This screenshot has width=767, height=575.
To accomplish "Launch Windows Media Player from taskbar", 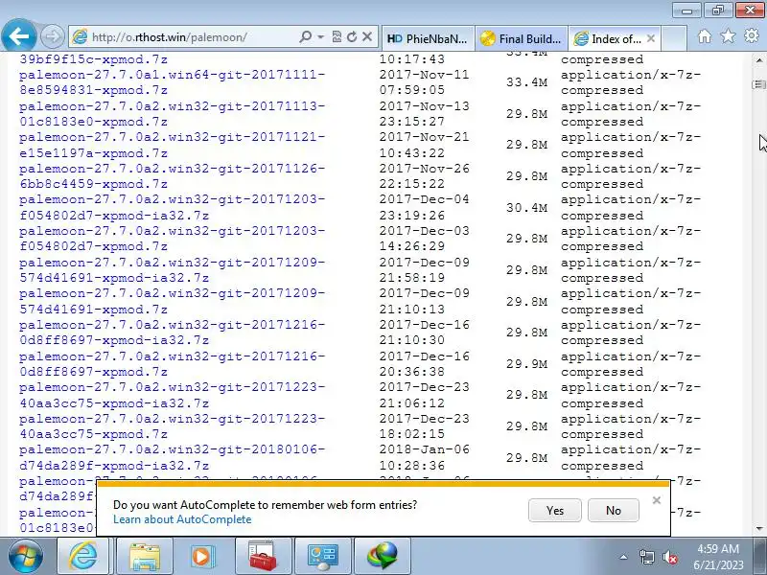I will [x=202, y=556].
